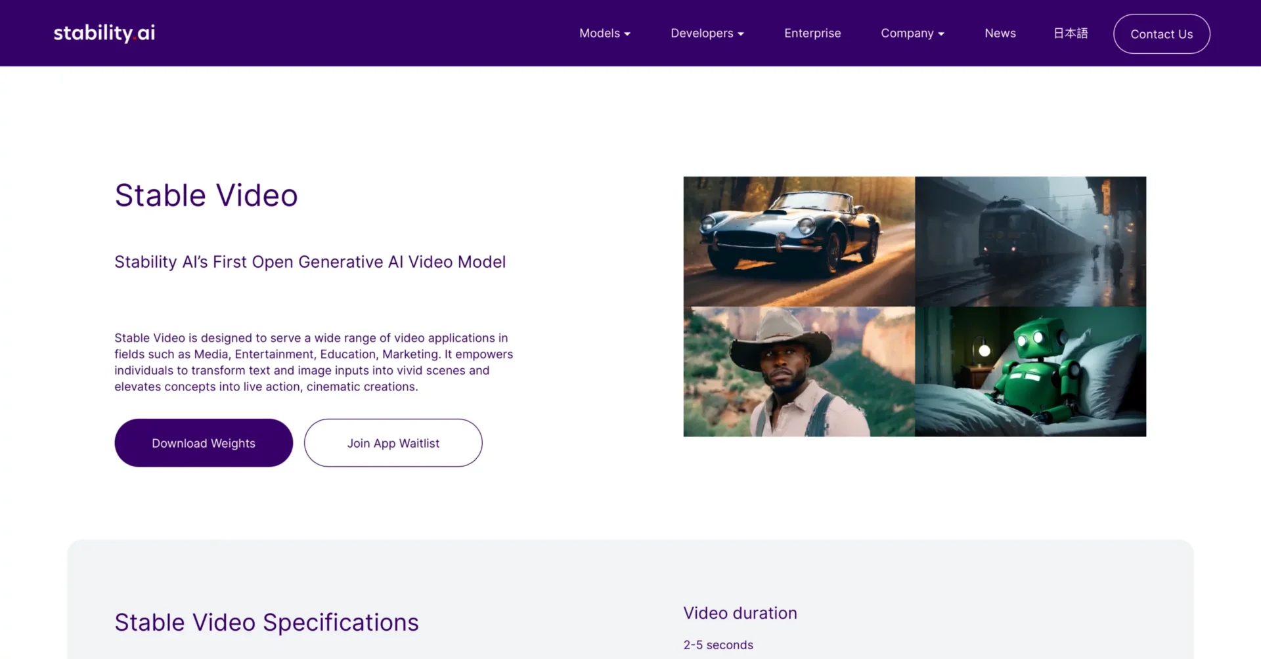The height and width of the screenshot is (659, 1261).
Task: Click the Contact Us button
Action: 1161,34
